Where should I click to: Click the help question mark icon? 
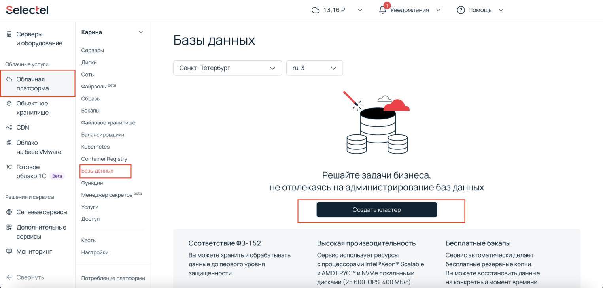click(461, 10)
